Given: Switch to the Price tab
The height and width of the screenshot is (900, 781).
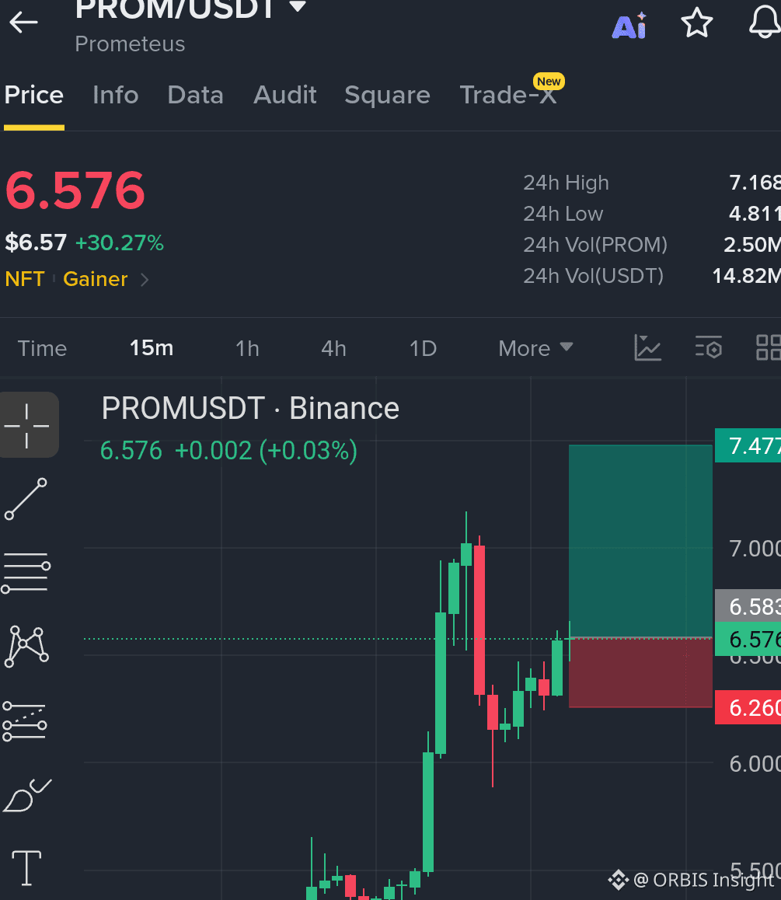Looking at the screenshot, I should coord(34,95).
